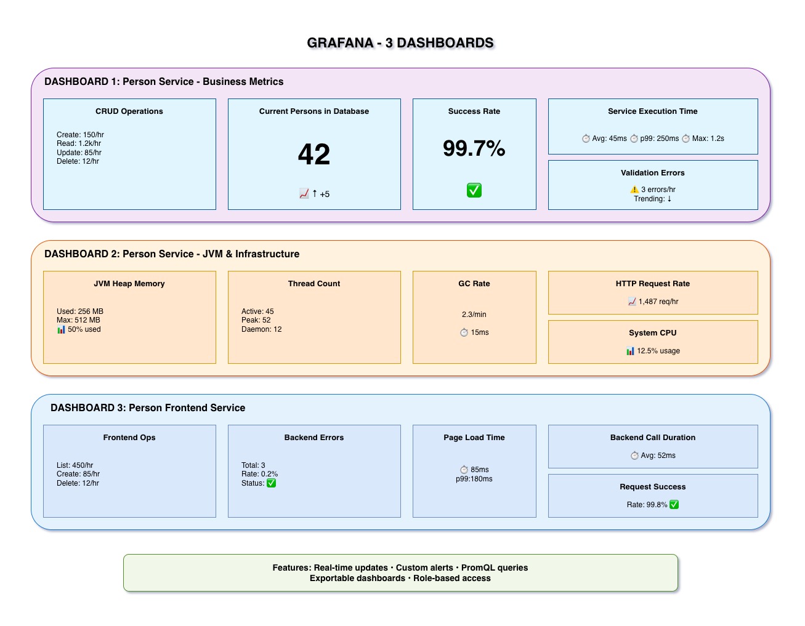The image size is (805, 626).
Task: Select the CRUD Operations panel title
Action: [129, 111]
